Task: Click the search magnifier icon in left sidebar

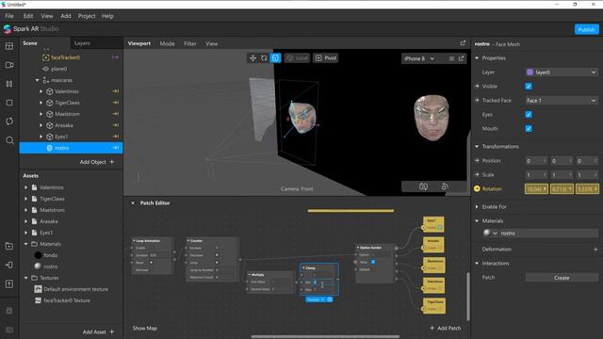Action: tap(9, 140)
